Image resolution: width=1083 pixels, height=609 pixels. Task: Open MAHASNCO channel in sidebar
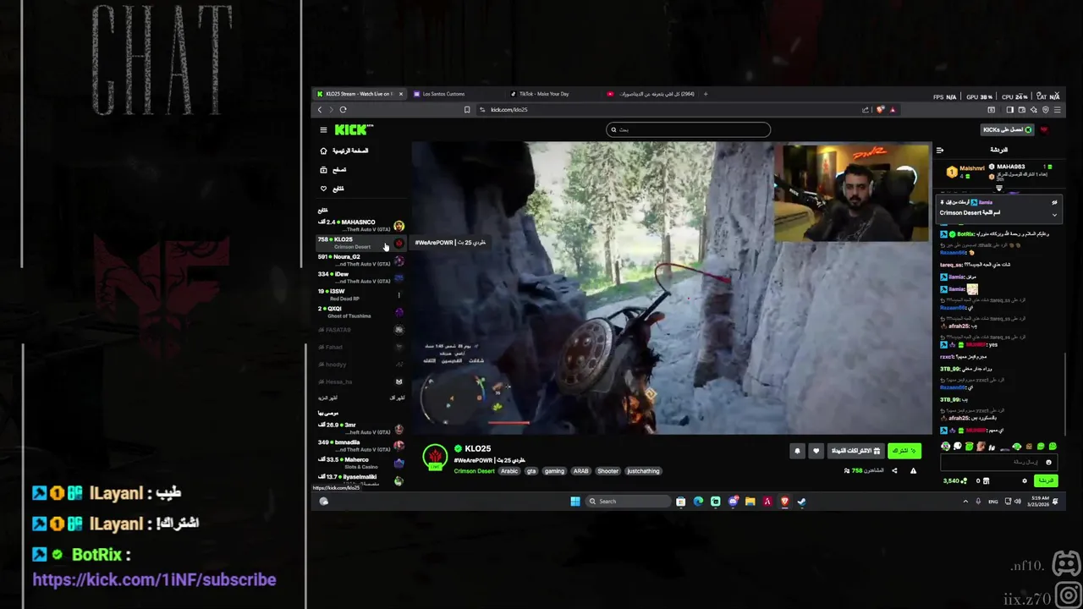click(x=360, y=226)
